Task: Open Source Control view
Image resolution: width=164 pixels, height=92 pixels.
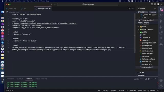Action: [161, 21]
